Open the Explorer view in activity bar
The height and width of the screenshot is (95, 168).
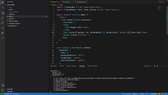(x=2, y=2)
